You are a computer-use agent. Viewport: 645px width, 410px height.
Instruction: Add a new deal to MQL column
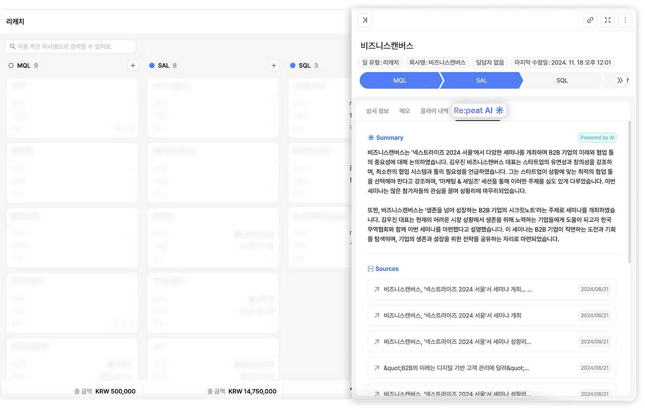pyautogui.click(x=132, y=65)
